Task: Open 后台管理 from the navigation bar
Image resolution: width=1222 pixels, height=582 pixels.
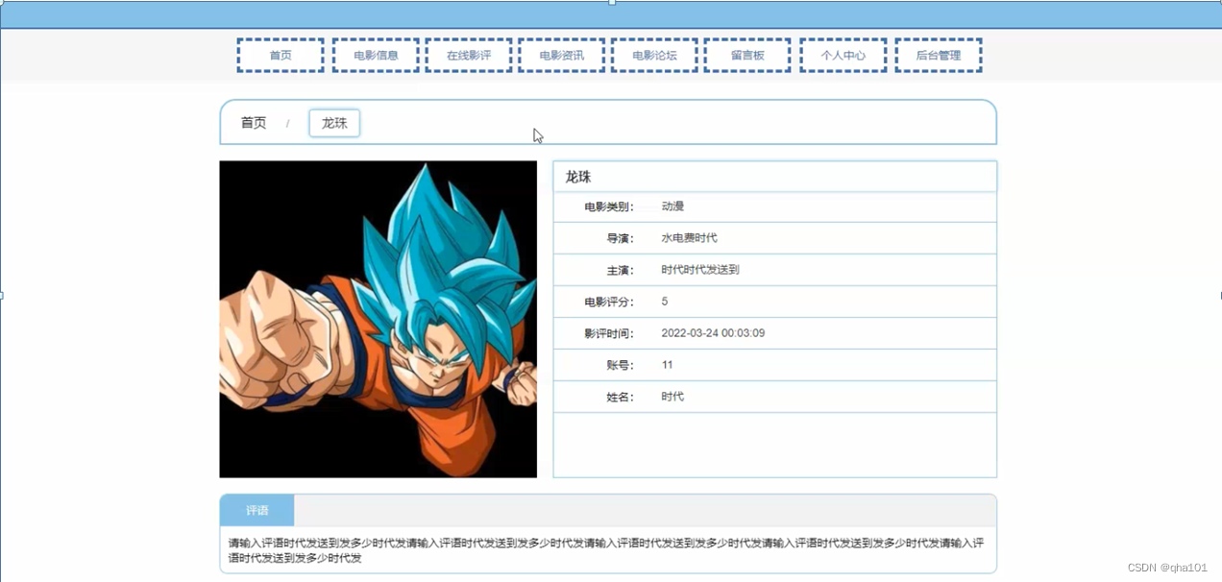Action: 939,56
